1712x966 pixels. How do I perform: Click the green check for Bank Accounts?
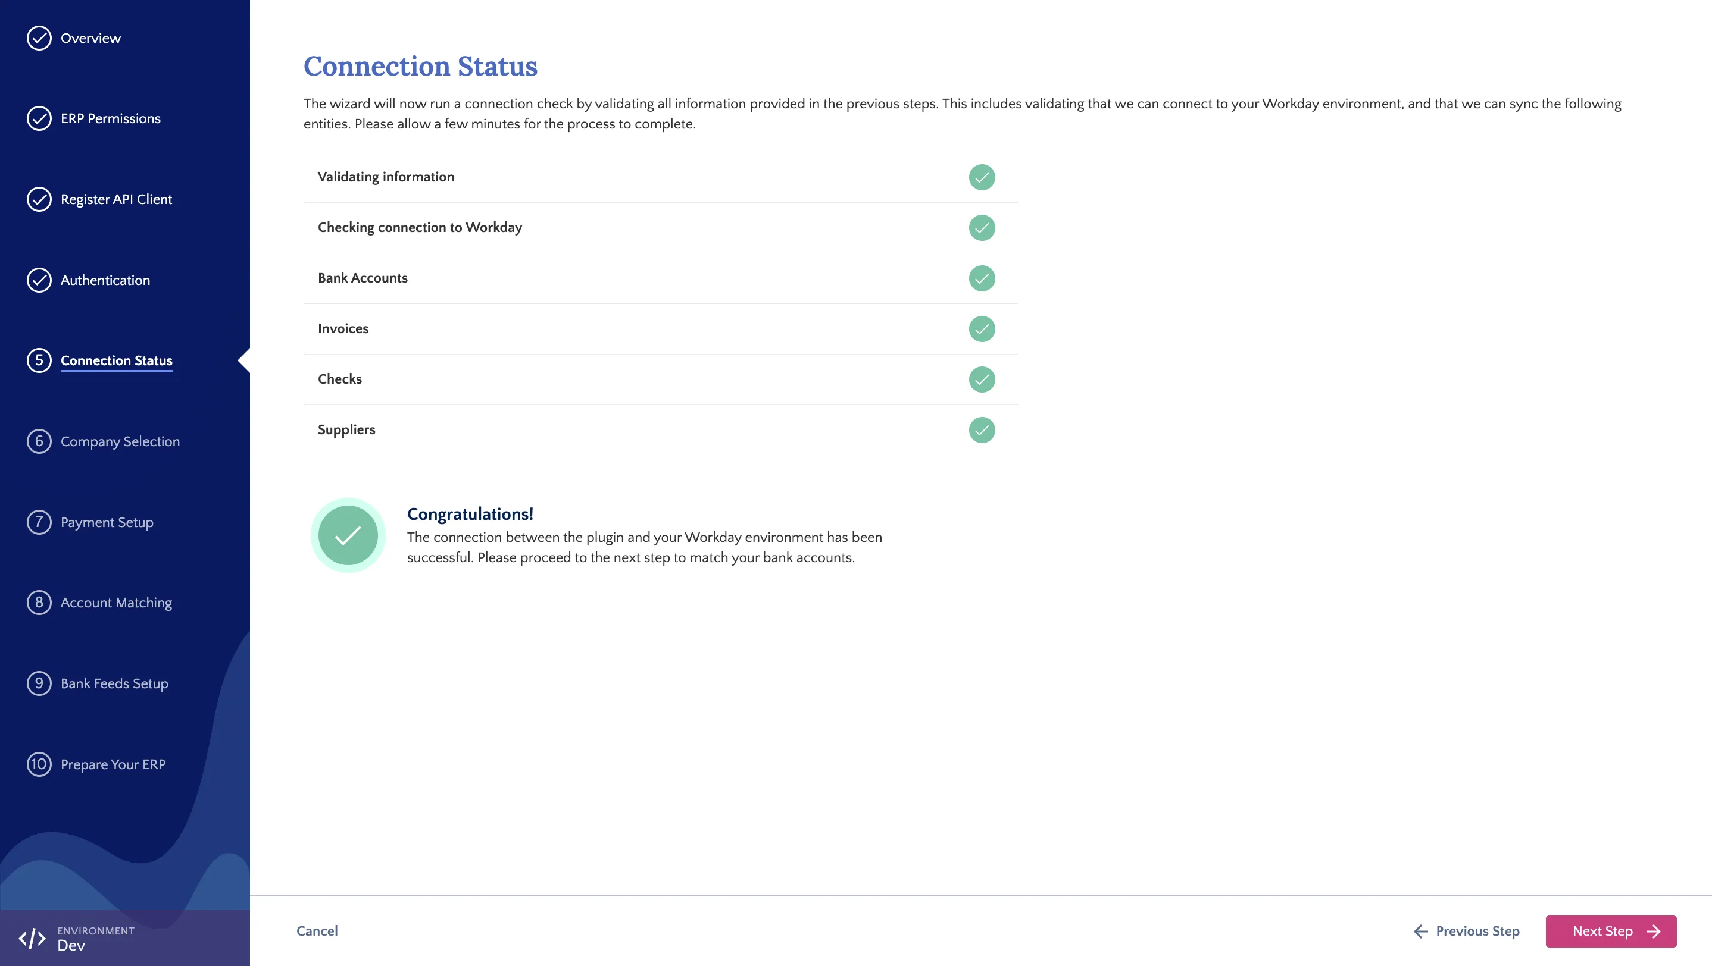pos(982,278)
